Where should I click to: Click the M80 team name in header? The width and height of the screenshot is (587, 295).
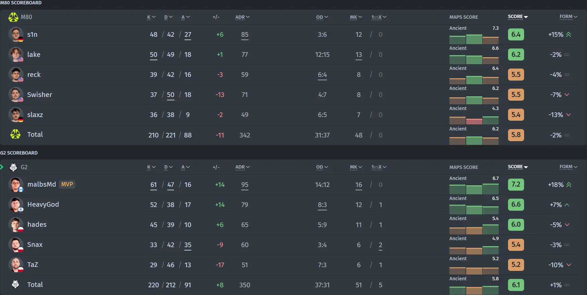pyautogui.click(x=26, y=17)
